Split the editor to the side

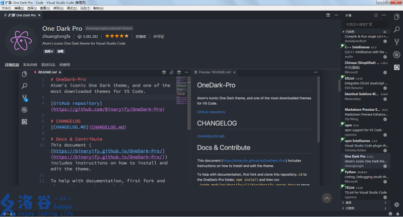click(328, 15)
